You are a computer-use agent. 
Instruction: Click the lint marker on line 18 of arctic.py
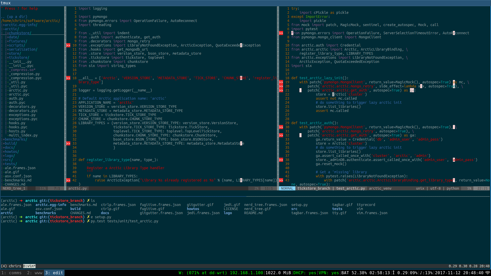68,78
